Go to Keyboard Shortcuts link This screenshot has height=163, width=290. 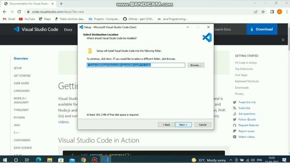[247, 81]
